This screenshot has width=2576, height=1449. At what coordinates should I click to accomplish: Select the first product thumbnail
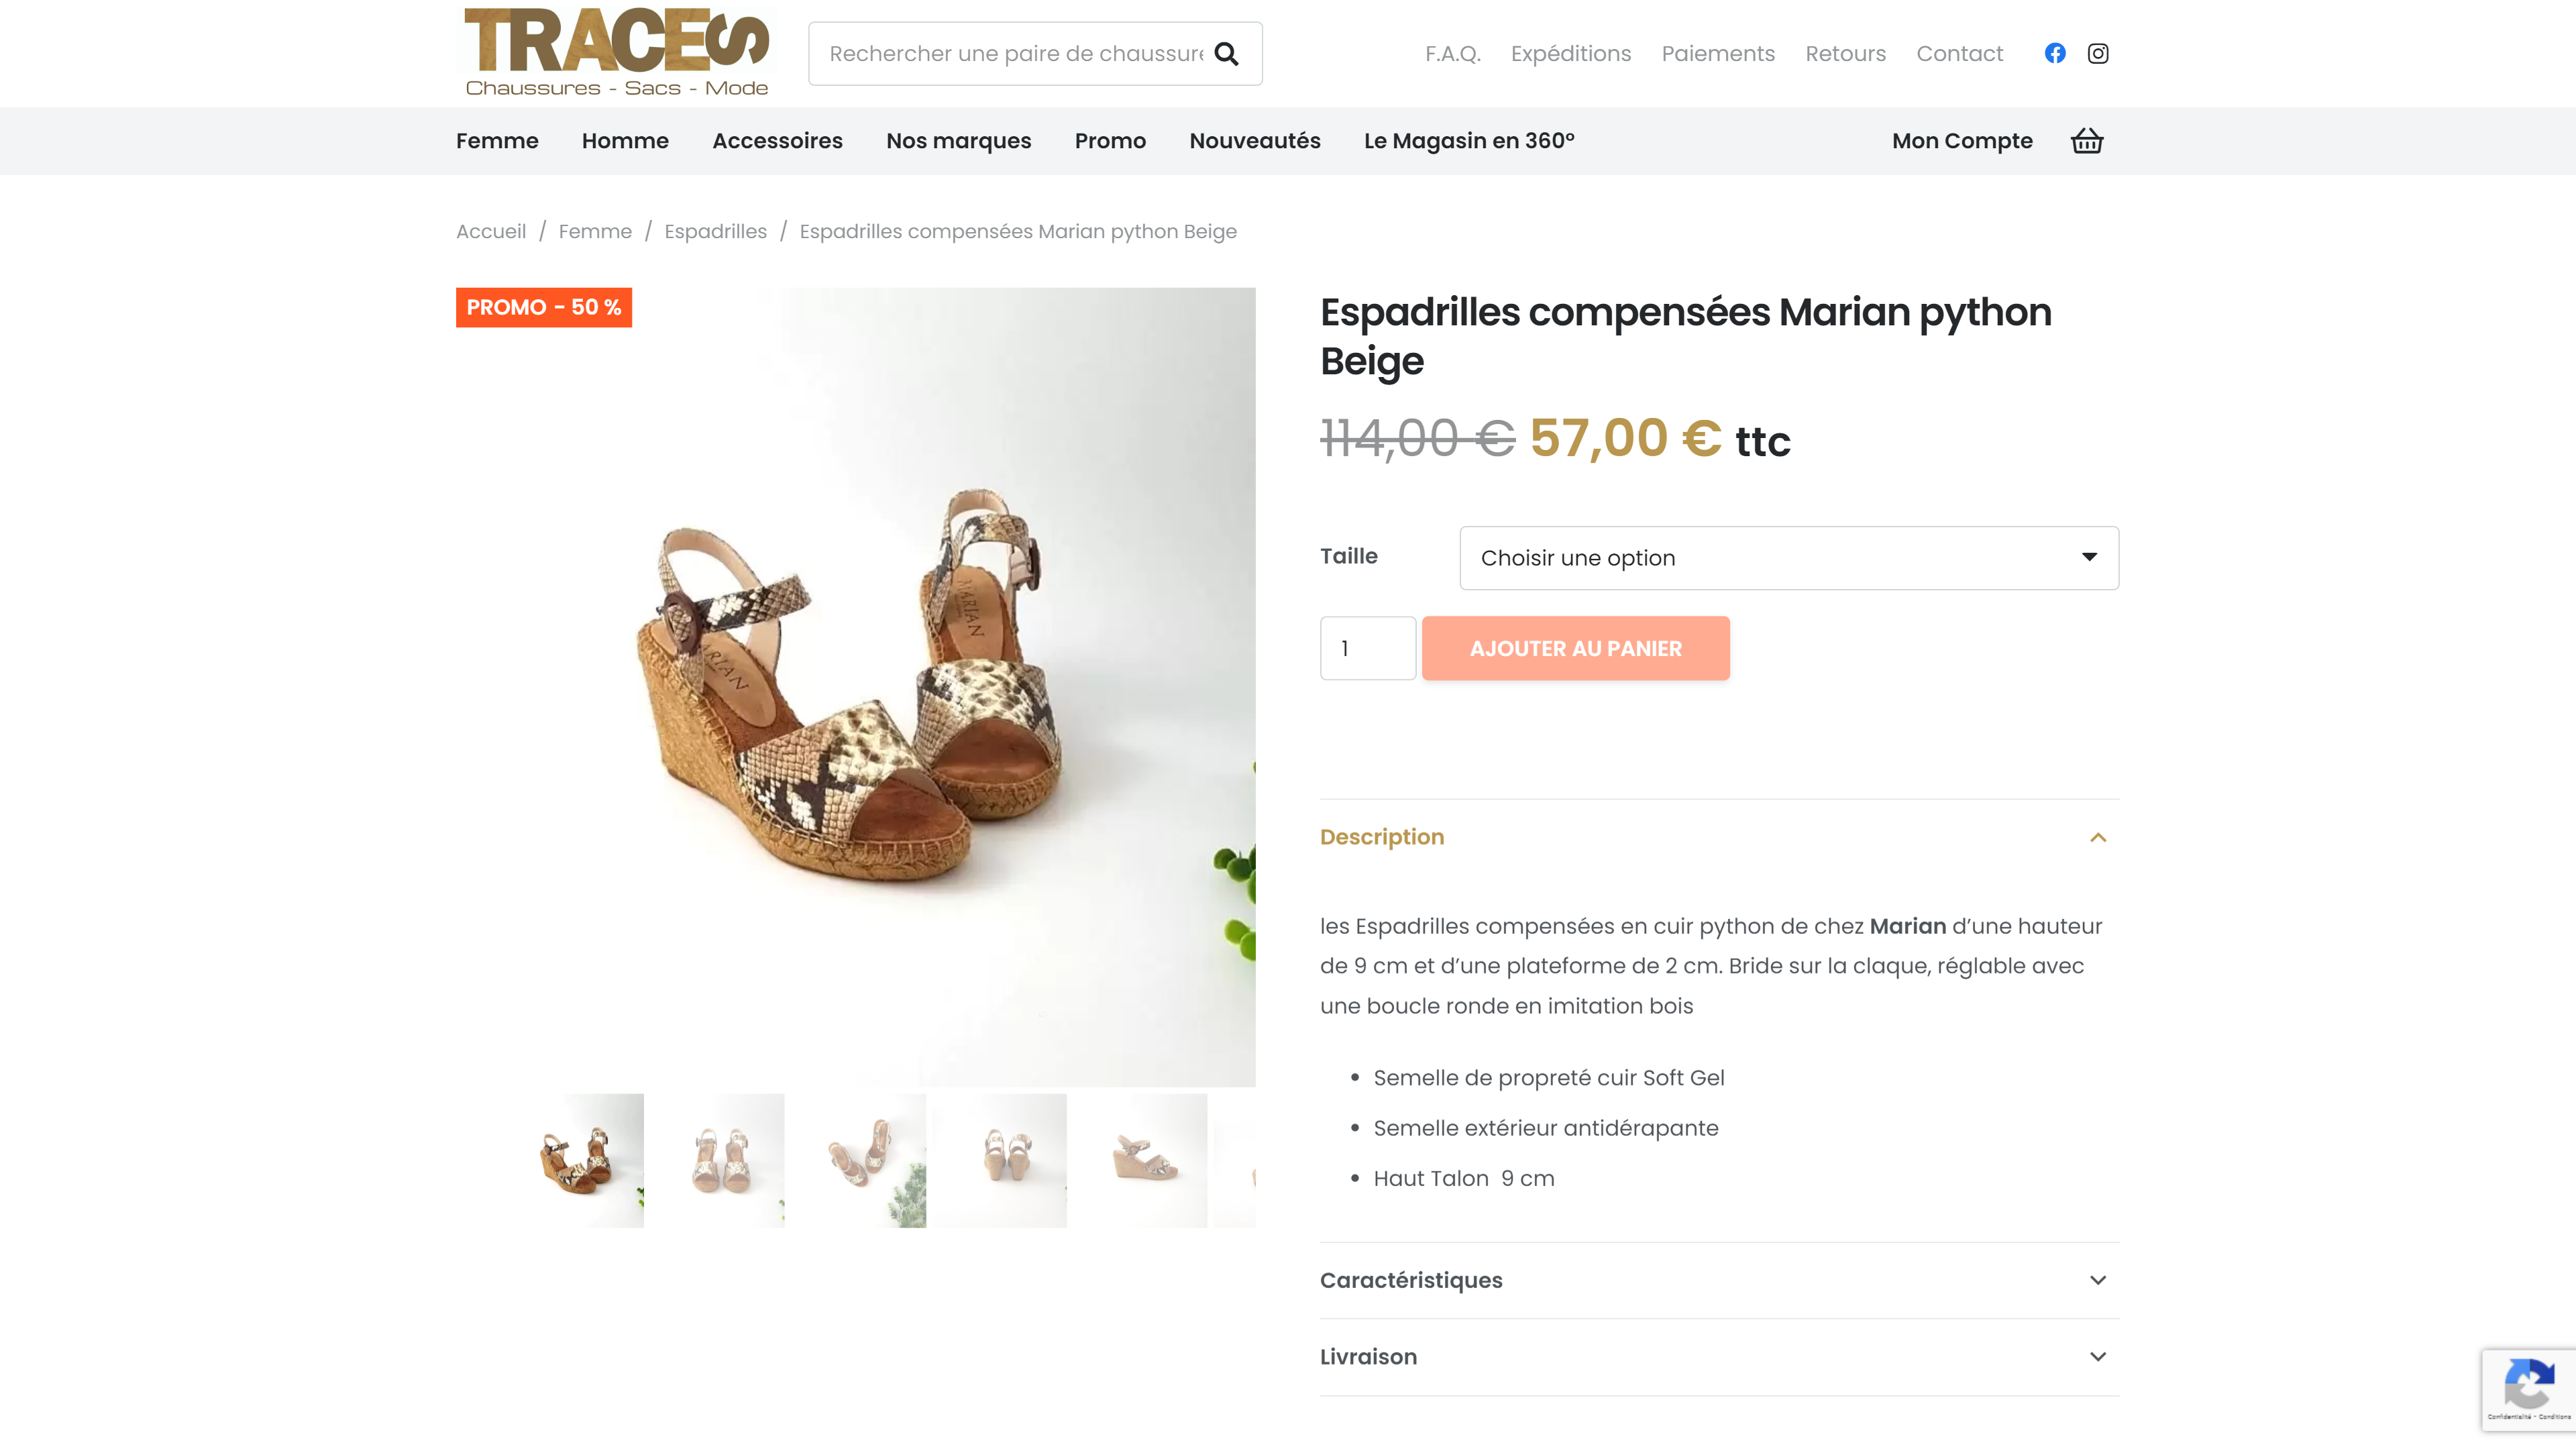(x=587, y=1160)
